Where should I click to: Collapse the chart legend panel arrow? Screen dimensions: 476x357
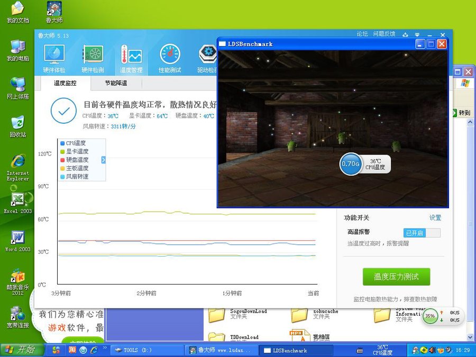pyautogui.click(x=103, y=160)
